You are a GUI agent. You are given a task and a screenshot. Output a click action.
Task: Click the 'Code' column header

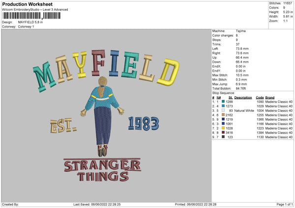pos(260,98)
